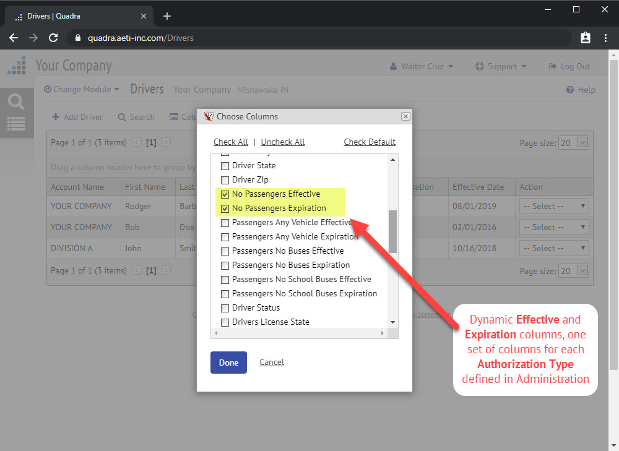Image resolution: width=619 pixels, height=451 pixels.
Task: Click the Help question mark icon
Action: click(569, 90)
